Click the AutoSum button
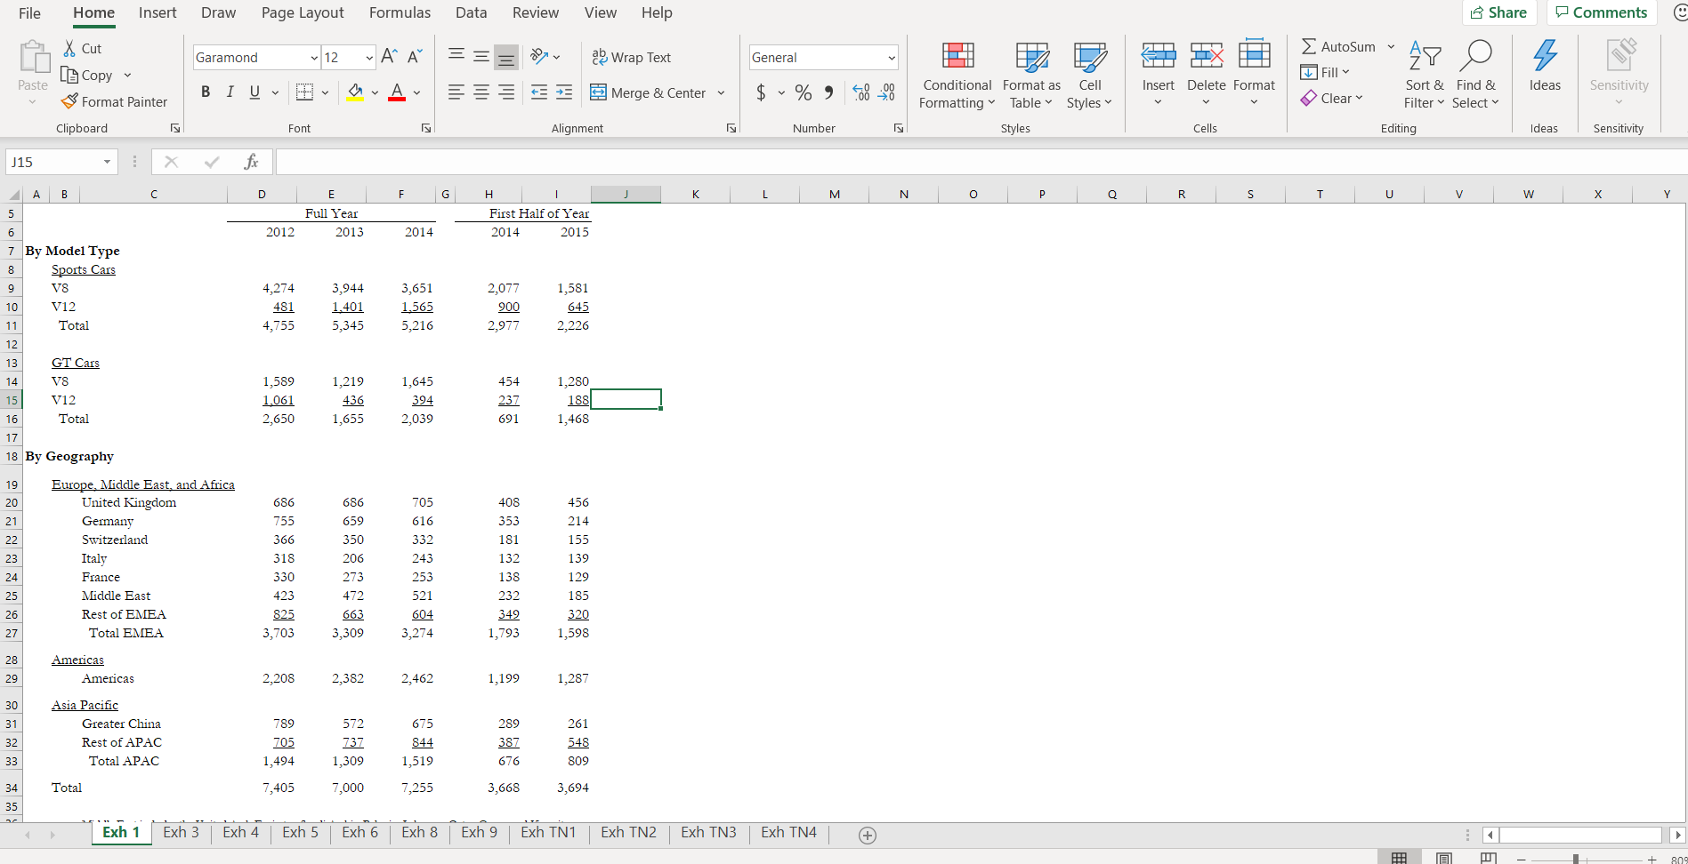This screenshot has height=864, width=1688. 1338,46
